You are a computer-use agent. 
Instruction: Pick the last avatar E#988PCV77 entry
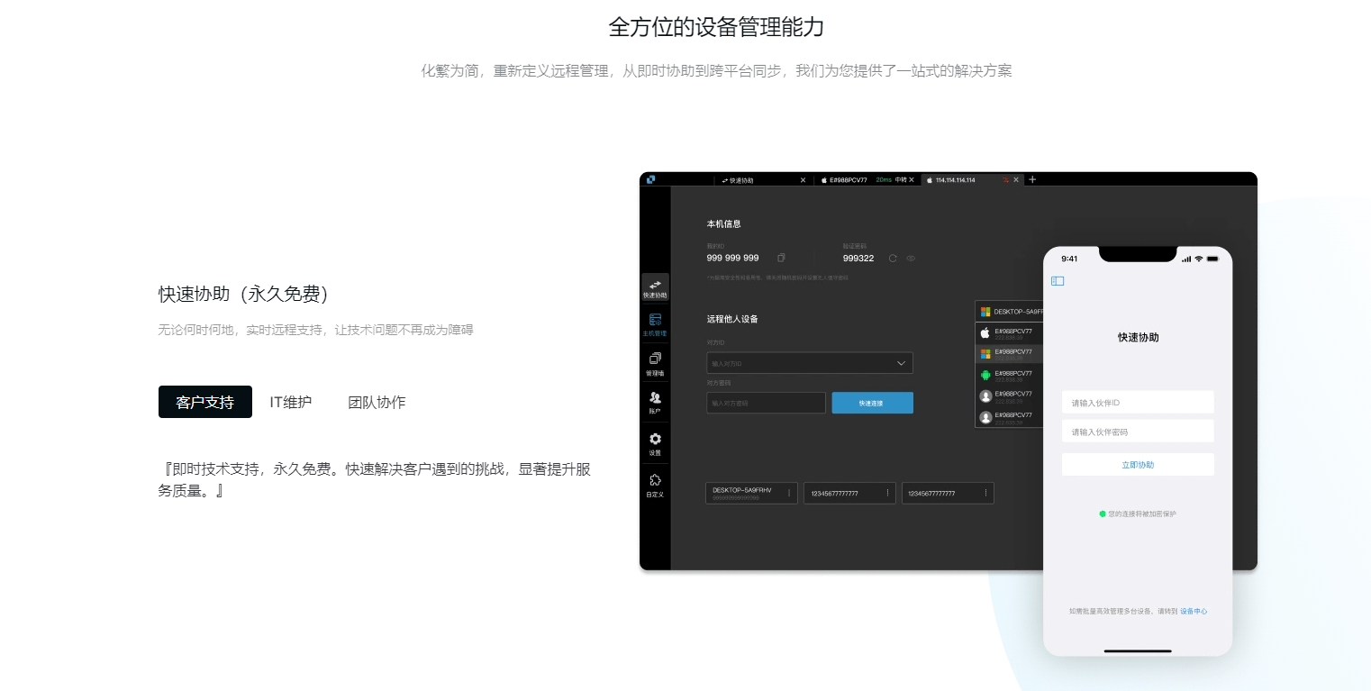pos(1010,417)
